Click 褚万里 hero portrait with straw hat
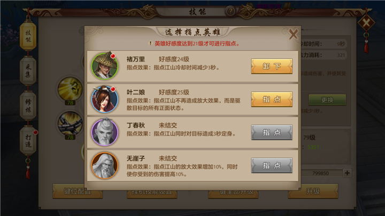Image resolution: width=385 pixels, height=216 pixels. [x=105, y=66]
